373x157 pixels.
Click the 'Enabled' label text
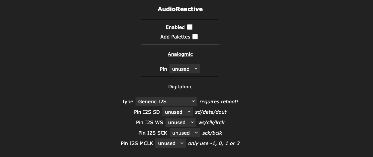(x=175, y=27)
